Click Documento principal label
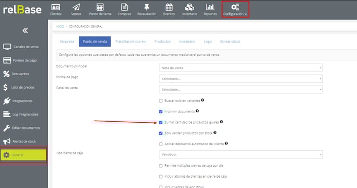Viewport: 357px width, 188px height. [x=72, y=66]
